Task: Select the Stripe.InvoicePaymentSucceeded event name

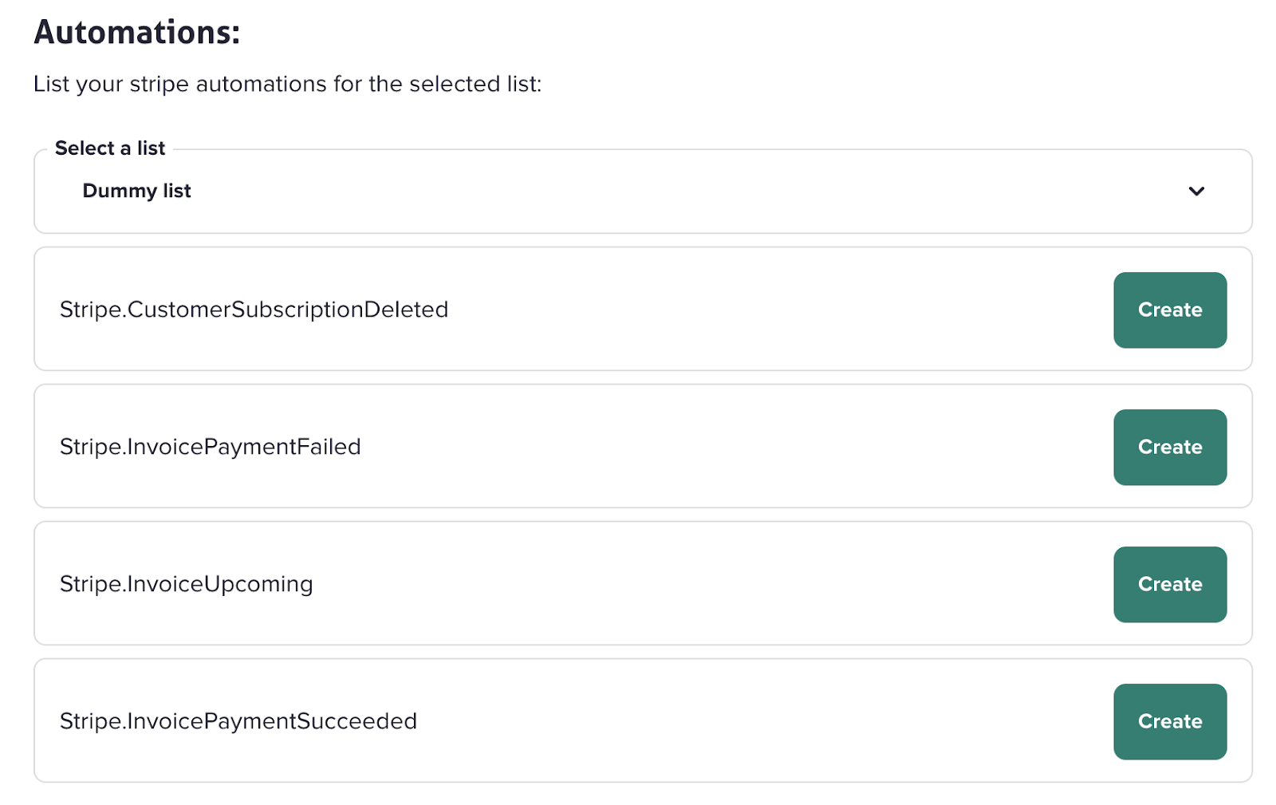Action: pos(238,721)
